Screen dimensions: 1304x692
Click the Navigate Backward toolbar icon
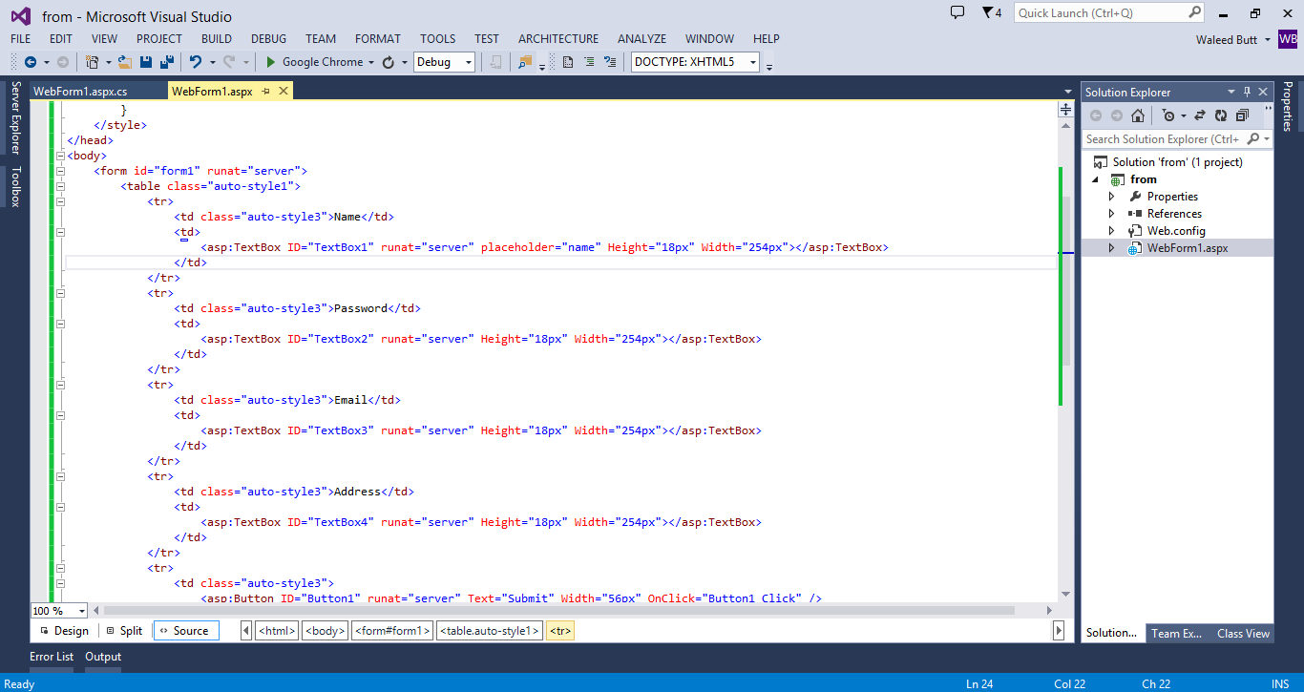coord(28,61)
